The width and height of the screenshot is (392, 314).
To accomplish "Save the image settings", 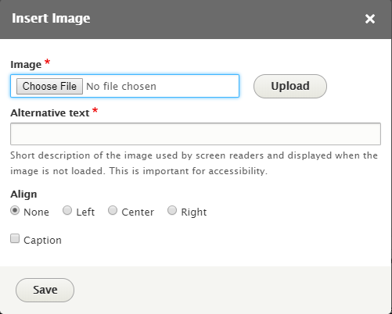I will coord(45,290).
